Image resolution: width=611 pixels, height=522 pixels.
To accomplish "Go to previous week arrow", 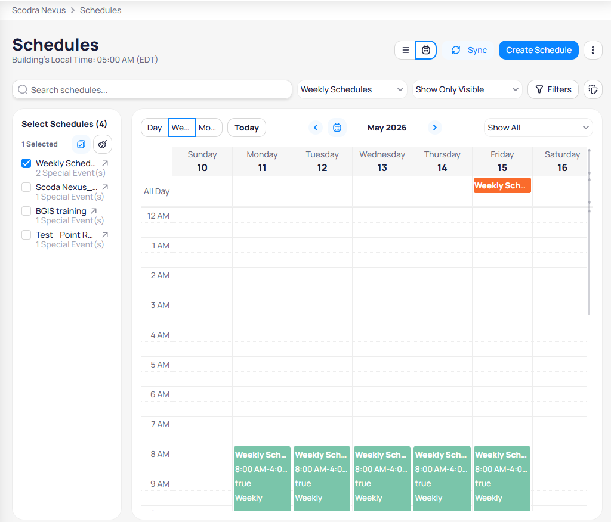I will click(316, 128).
